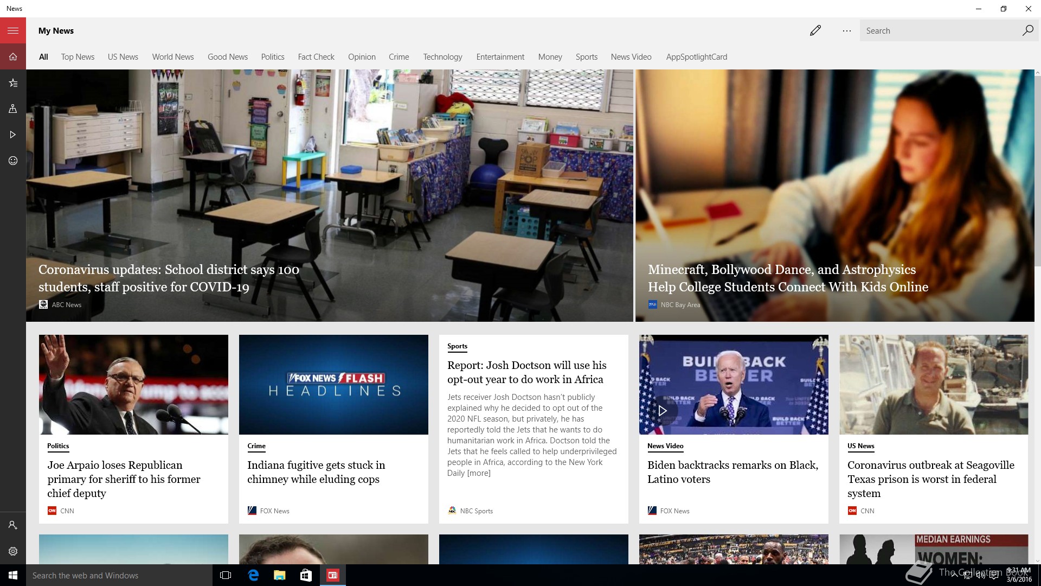The width and height of the screenshot is (1041, 586).
Task: Open Biden backtracks remarks article
Action: click(732, 472)
